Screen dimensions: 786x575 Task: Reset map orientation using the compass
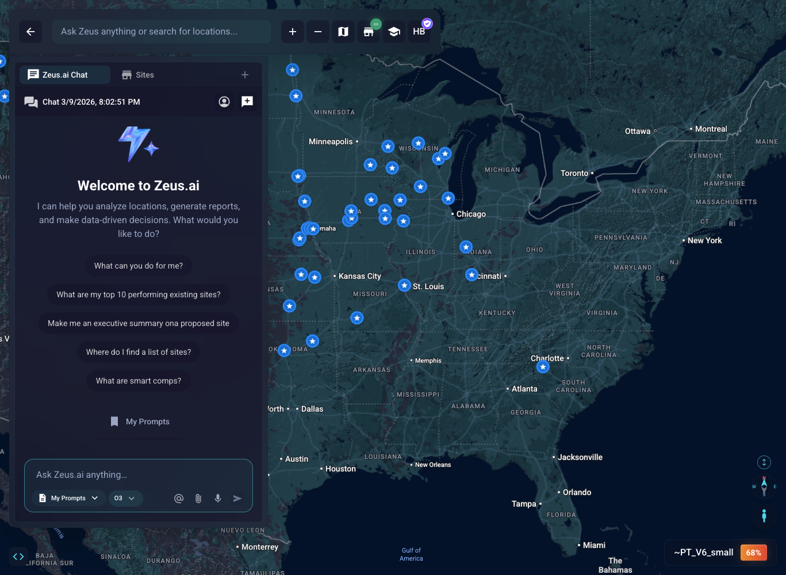tap(764, 486)
